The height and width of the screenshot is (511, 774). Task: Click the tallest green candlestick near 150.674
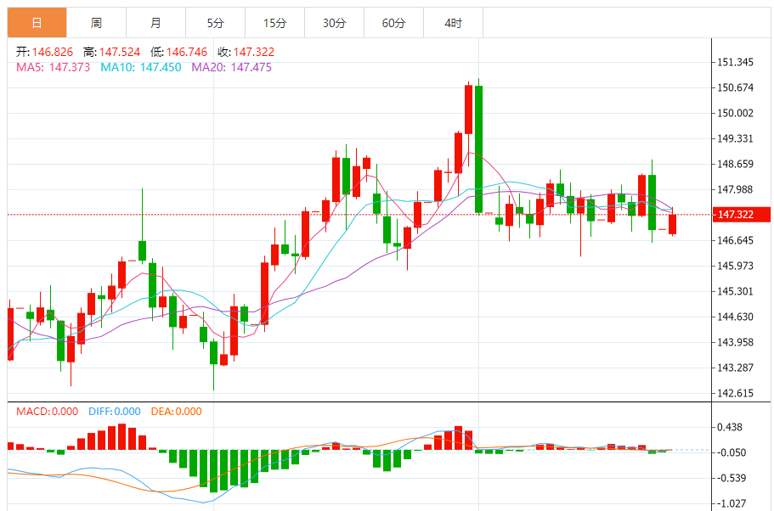[479, 149]
